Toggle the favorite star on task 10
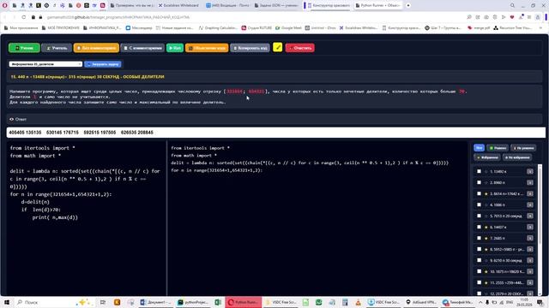 486,271
